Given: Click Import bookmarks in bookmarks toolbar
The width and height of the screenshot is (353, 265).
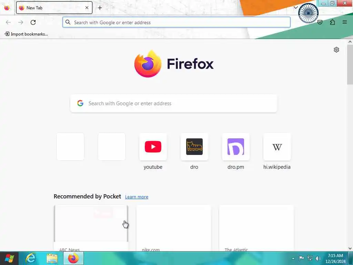Looking at the screenshot, I should (26, 34).
